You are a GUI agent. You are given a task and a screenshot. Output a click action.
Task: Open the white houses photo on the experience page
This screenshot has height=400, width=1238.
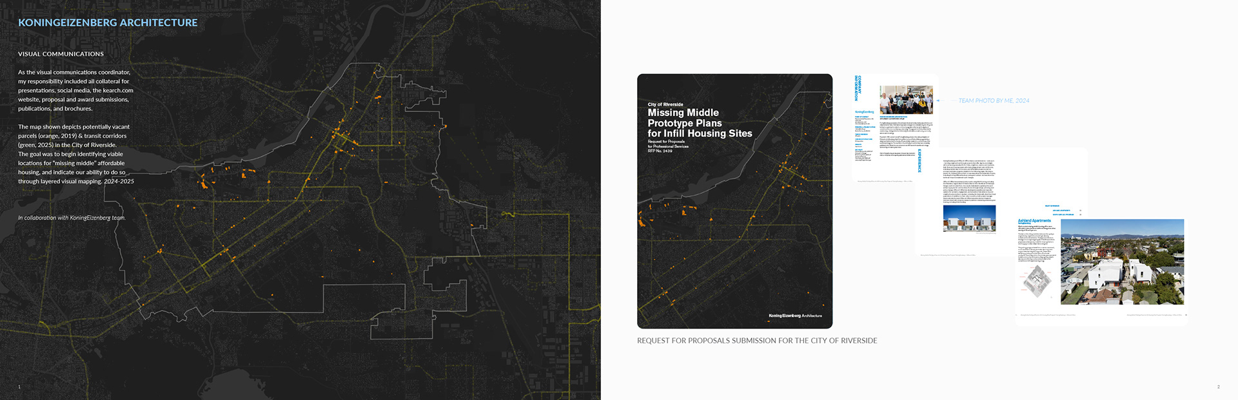pos(969,219)
